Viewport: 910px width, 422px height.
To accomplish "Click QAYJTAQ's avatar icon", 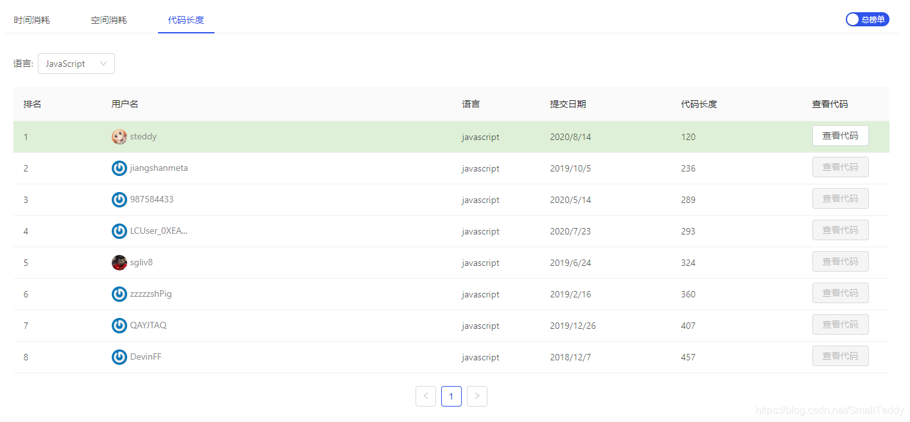I will coord(119,326).
